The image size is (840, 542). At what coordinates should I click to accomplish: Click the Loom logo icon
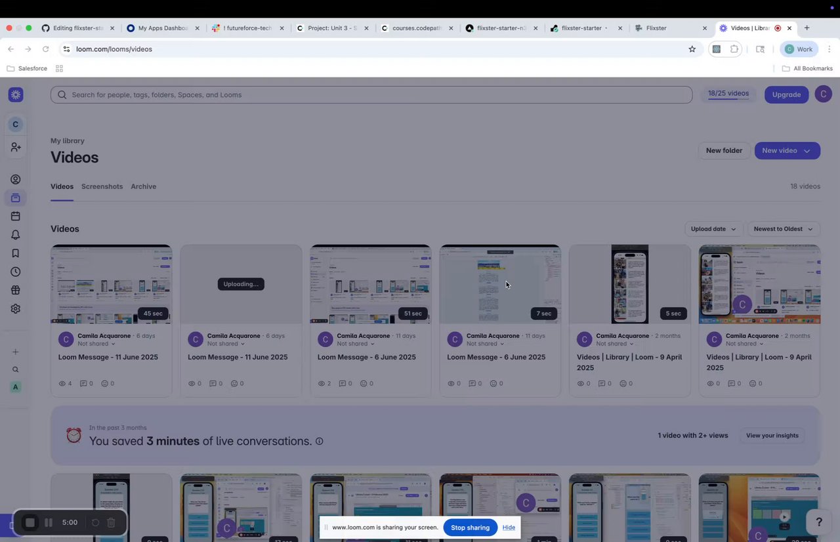[16, 94]
